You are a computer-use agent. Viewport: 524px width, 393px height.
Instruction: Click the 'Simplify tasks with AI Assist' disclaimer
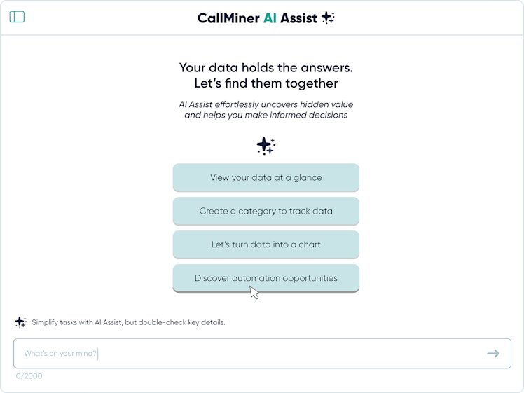pyautogui.click(x=77, y=323)
